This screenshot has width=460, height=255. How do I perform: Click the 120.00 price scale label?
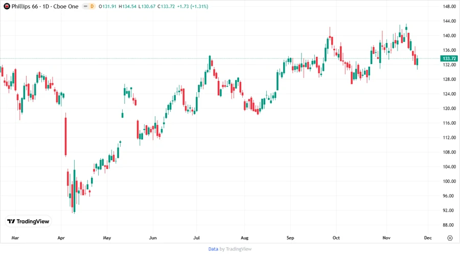tap(449, 109)
